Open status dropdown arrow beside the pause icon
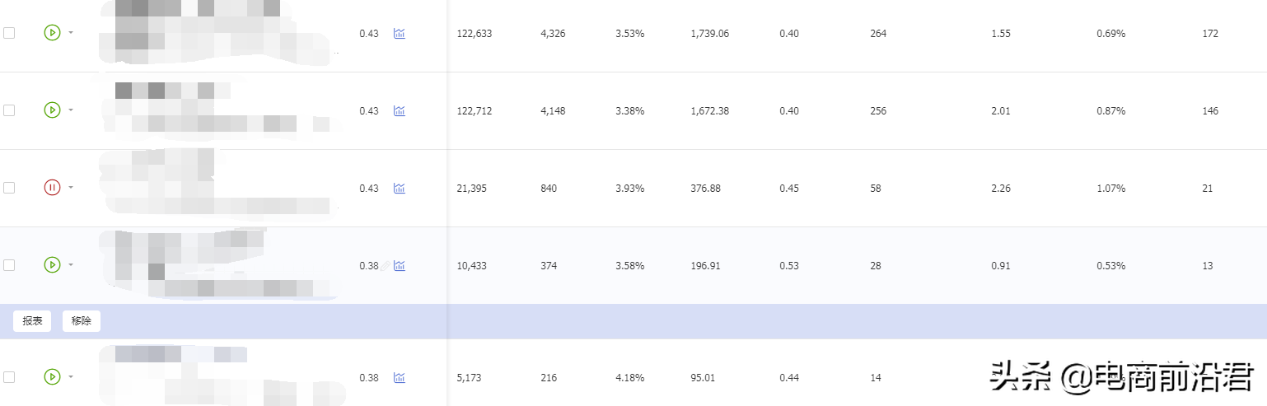 [71, 188]
